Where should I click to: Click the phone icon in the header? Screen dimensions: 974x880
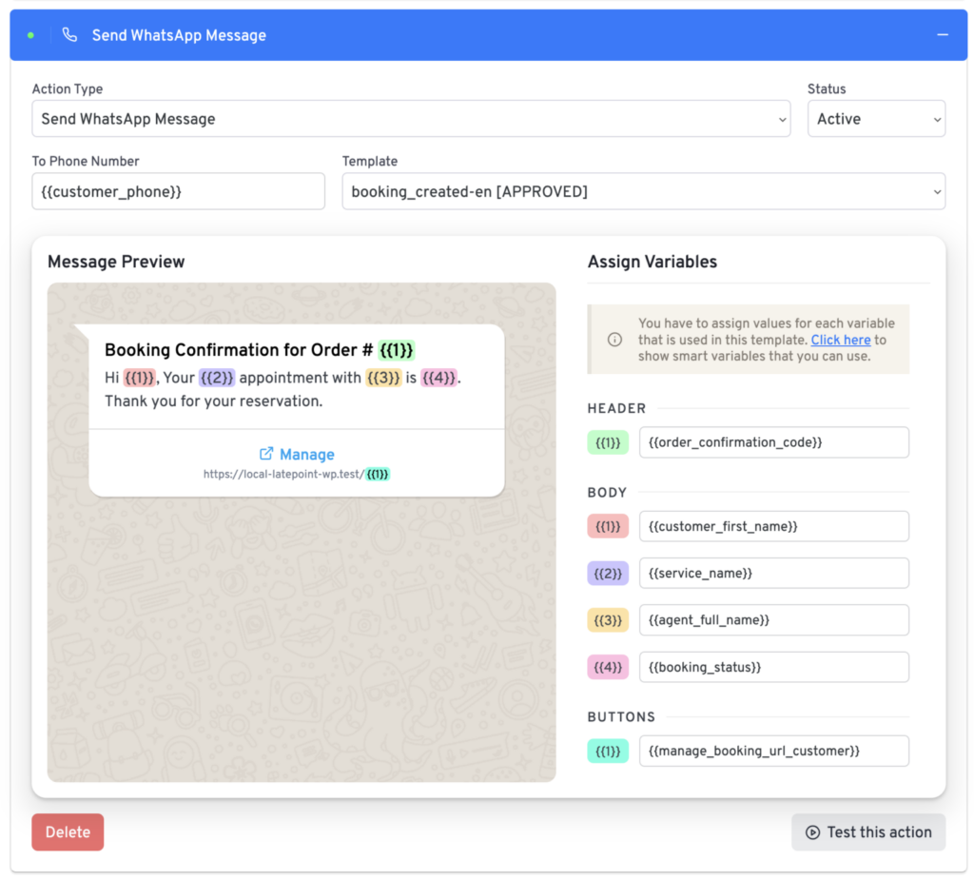point(69,35)
